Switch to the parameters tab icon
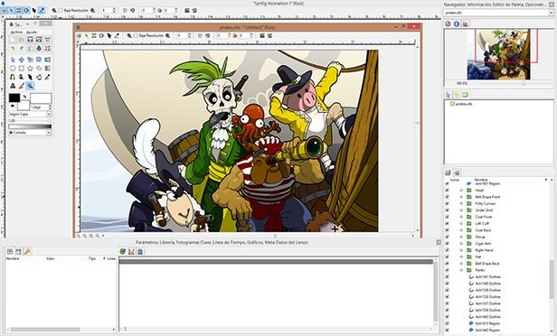This screenshot has height=336, width=557. (10, 251)
